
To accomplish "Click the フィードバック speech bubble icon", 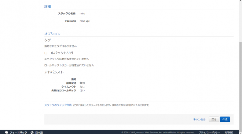I will (x=7, y=133).
